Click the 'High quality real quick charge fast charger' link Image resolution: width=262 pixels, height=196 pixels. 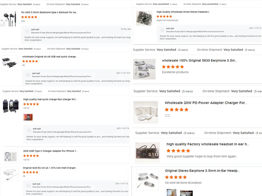pyautogui.click(x=50, y=99)
